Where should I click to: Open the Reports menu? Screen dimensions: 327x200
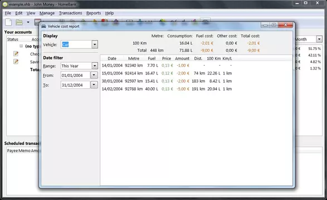click(x=94, y=13)
